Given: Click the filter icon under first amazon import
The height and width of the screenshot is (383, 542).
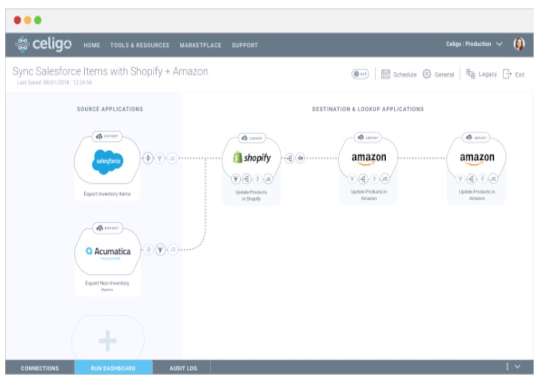Looking at the screenshot, I should coord(352,178).
